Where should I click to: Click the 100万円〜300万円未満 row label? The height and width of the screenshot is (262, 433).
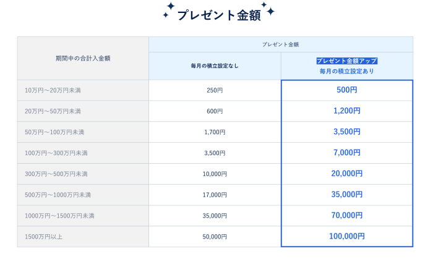click(56, 153)
